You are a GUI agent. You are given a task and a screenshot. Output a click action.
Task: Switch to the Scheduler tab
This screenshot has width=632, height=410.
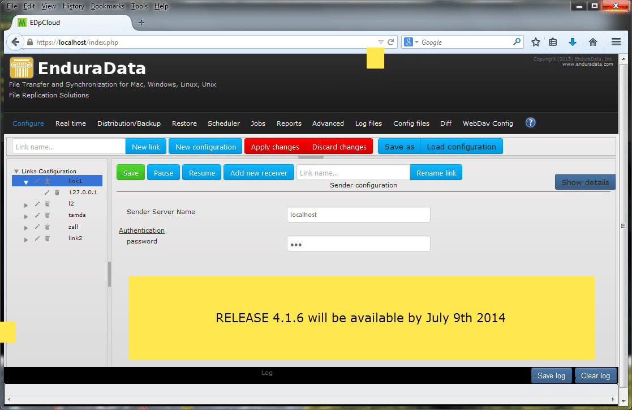click(x=223, y=123)
